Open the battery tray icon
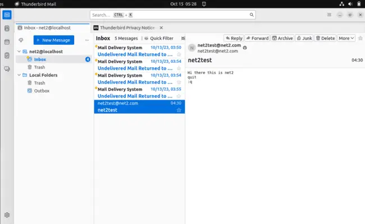Image resolution: width=365 pixels, height=224 pixels. 359,4
